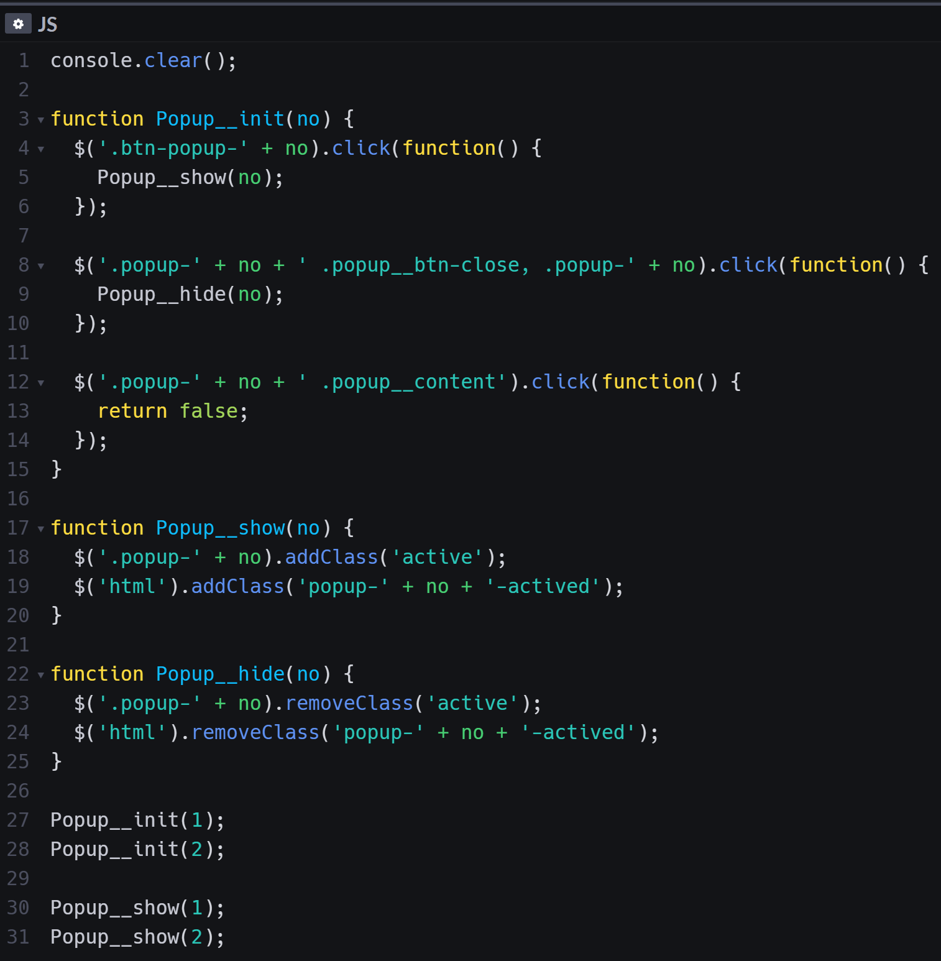Click line number 31 in the gutter
Viewport: 941px width, 961px height.
(x=18, y=937)
